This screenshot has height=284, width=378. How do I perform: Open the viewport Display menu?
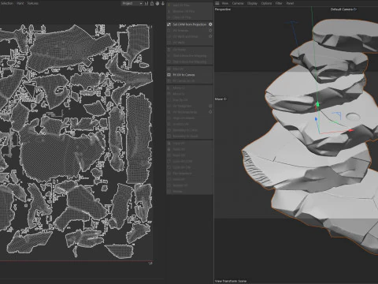point(252,3)
